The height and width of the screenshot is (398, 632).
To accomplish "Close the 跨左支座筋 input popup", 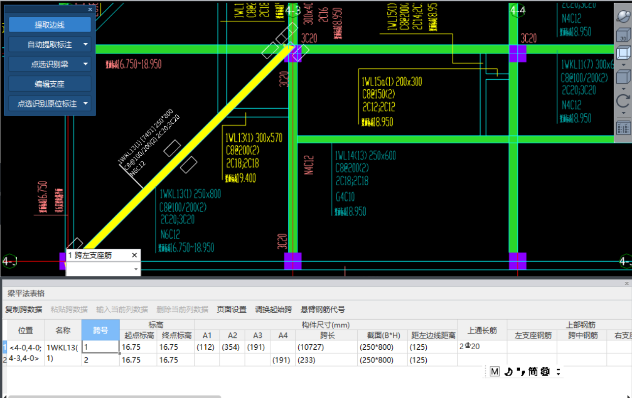I will pos(134,255).
